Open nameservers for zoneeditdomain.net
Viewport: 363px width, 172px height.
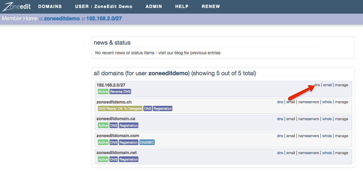(308, 153)
